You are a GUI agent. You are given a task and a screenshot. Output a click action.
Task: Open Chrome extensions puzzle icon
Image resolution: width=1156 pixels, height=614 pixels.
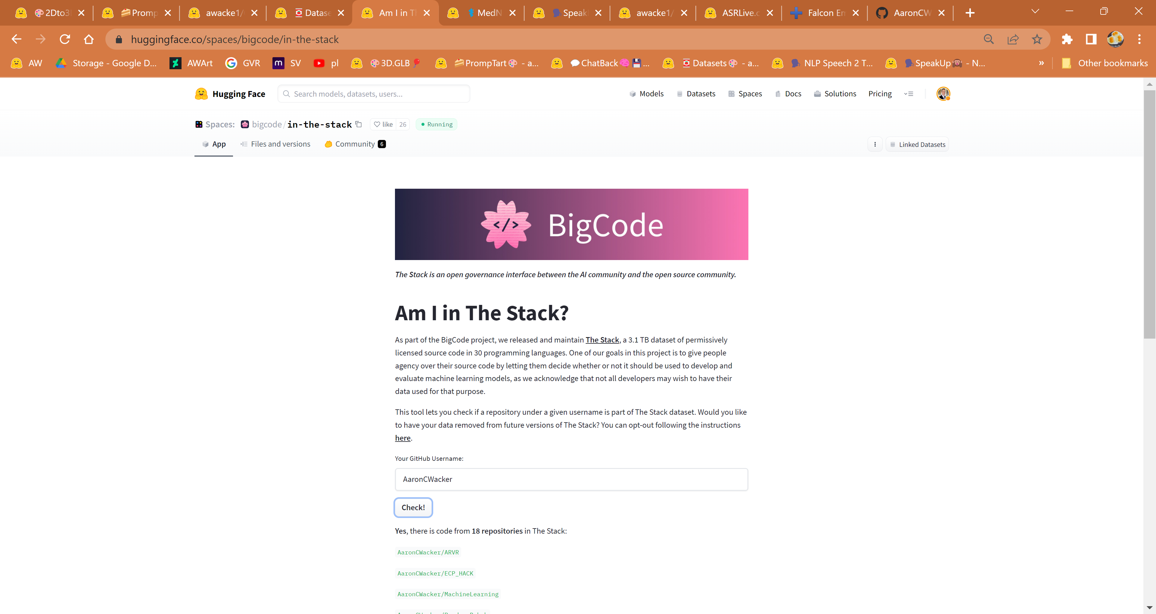point(1067,39)
